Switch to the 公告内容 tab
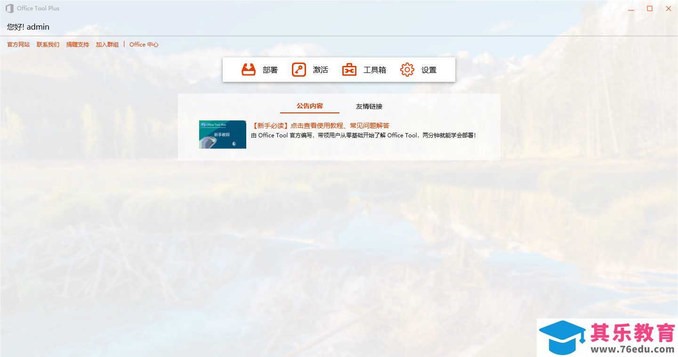The height and width of the screenshot is (357, 678). tap(310, 106)
